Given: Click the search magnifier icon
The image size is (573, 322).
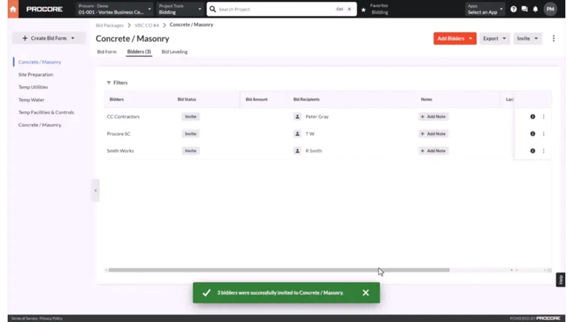Looking at the screenshot, I should point(213,9).
